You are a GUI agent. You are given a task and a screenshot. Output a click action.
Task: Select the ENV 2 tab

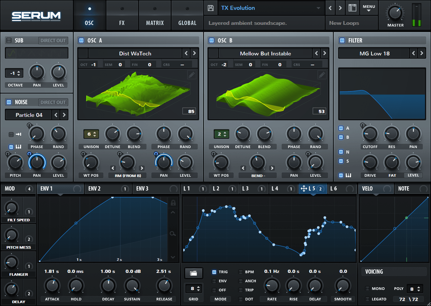95,189
